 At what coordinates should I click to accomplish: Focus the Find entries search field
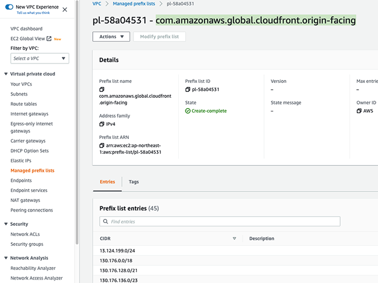click(x=220, y=221)
